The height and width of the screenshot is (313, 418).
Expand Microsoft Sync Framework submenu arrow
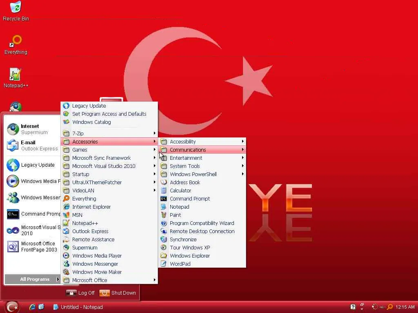pyautogui.click(x=154, y=158)
